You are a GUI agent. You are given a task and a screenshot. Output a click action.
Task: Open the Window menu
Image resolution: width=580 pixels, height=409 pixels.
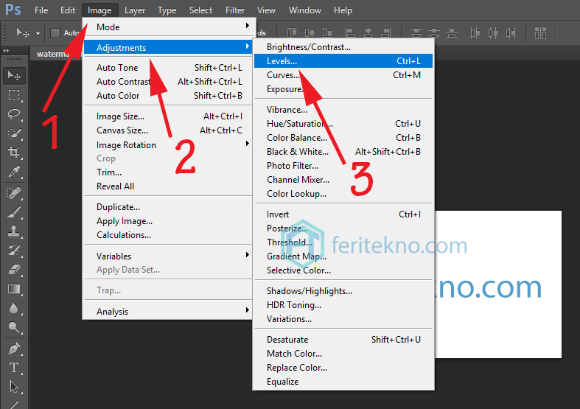coord(305,10)
